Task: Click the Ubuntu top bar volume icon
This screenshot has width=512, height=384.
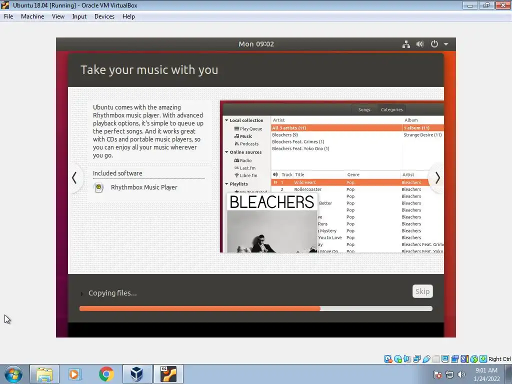Action: point(420,44)
